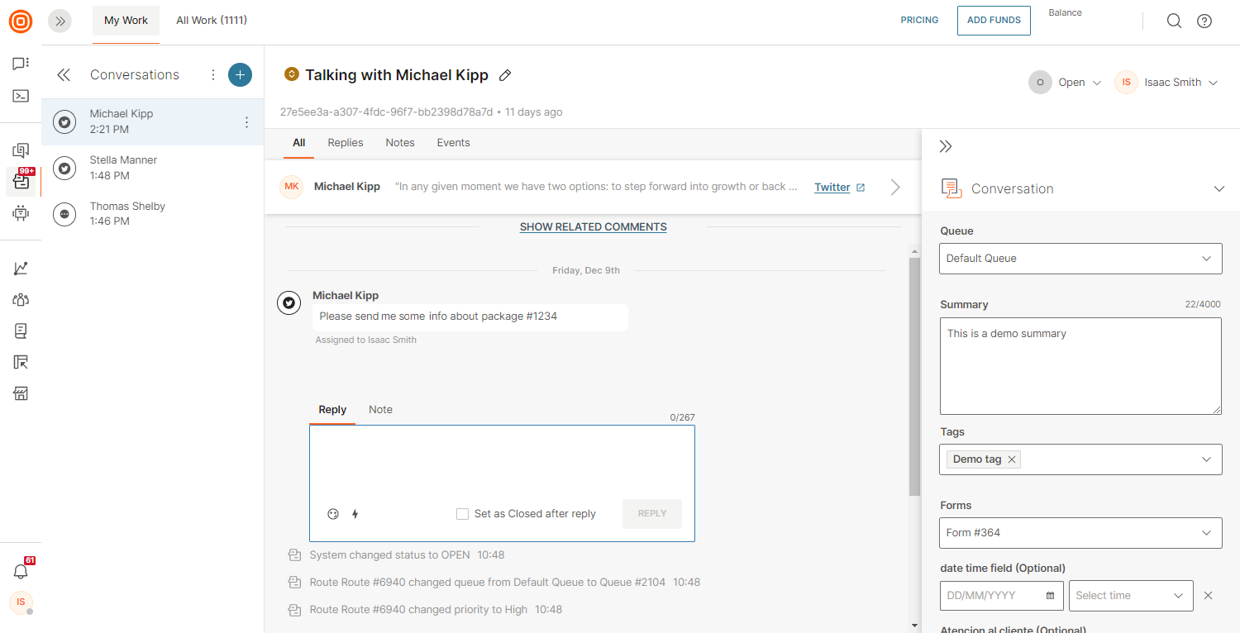Clear the date time field

click(1208, 596)
